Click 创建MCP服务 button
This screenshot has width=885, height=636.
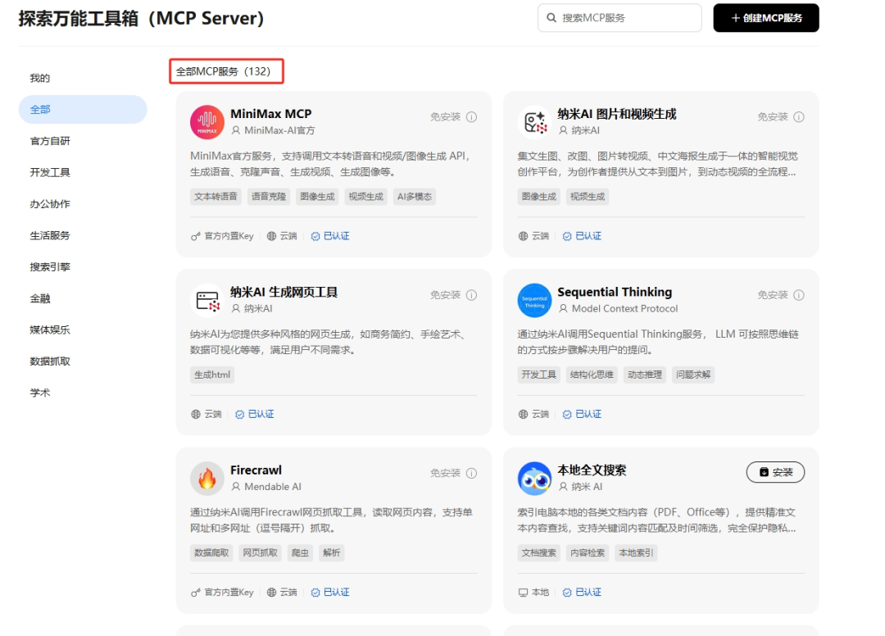click(766, 18)
